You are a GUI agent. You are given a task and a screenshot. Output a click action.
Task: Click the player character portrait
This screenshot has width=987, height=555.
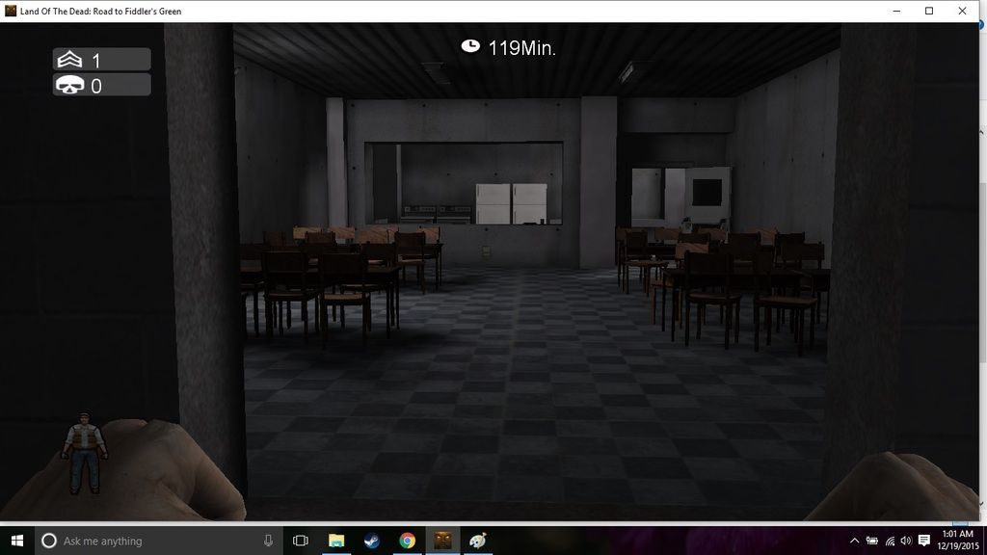85,452
